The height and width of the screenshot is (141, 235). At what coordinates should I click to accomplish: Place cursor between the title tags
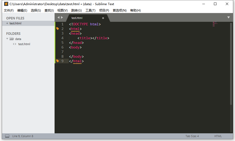tap(92, 38)
